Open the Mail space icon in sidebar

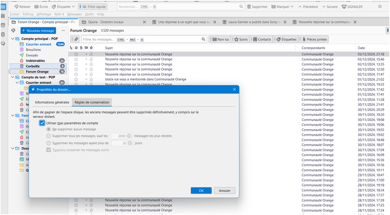click(3, 7)
